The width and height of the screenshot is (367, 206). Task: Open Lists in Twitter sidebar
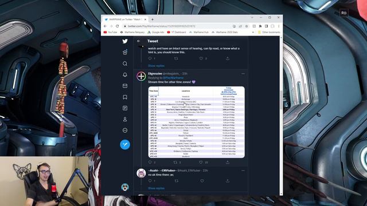click(125, 108)
